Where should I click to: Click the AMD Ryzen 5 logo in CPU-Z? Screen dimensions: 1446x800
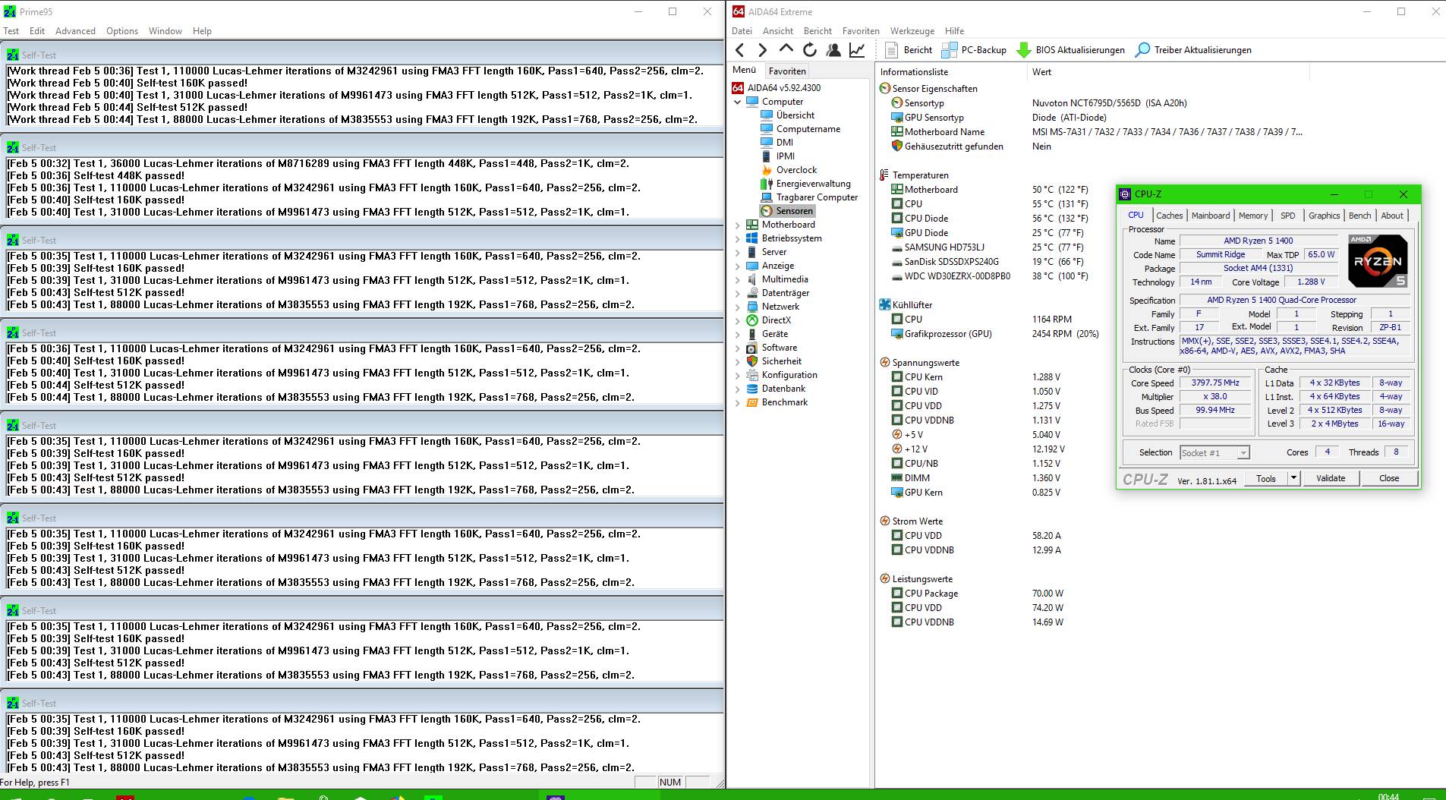coord(1378,260)
